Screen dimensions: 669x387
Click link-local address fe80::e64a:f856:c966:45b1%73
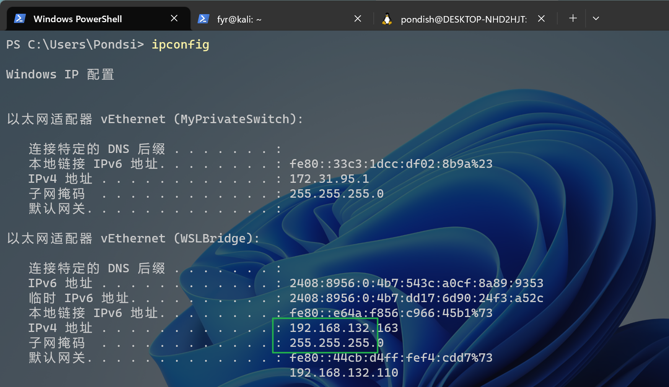(391, 313)
